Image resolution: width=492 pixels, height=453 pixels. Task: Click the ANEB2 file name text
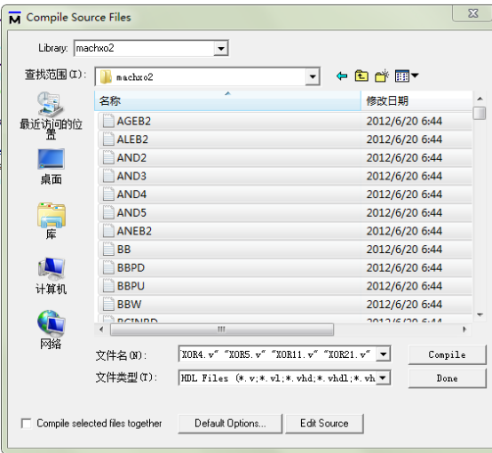coord(134,231)
